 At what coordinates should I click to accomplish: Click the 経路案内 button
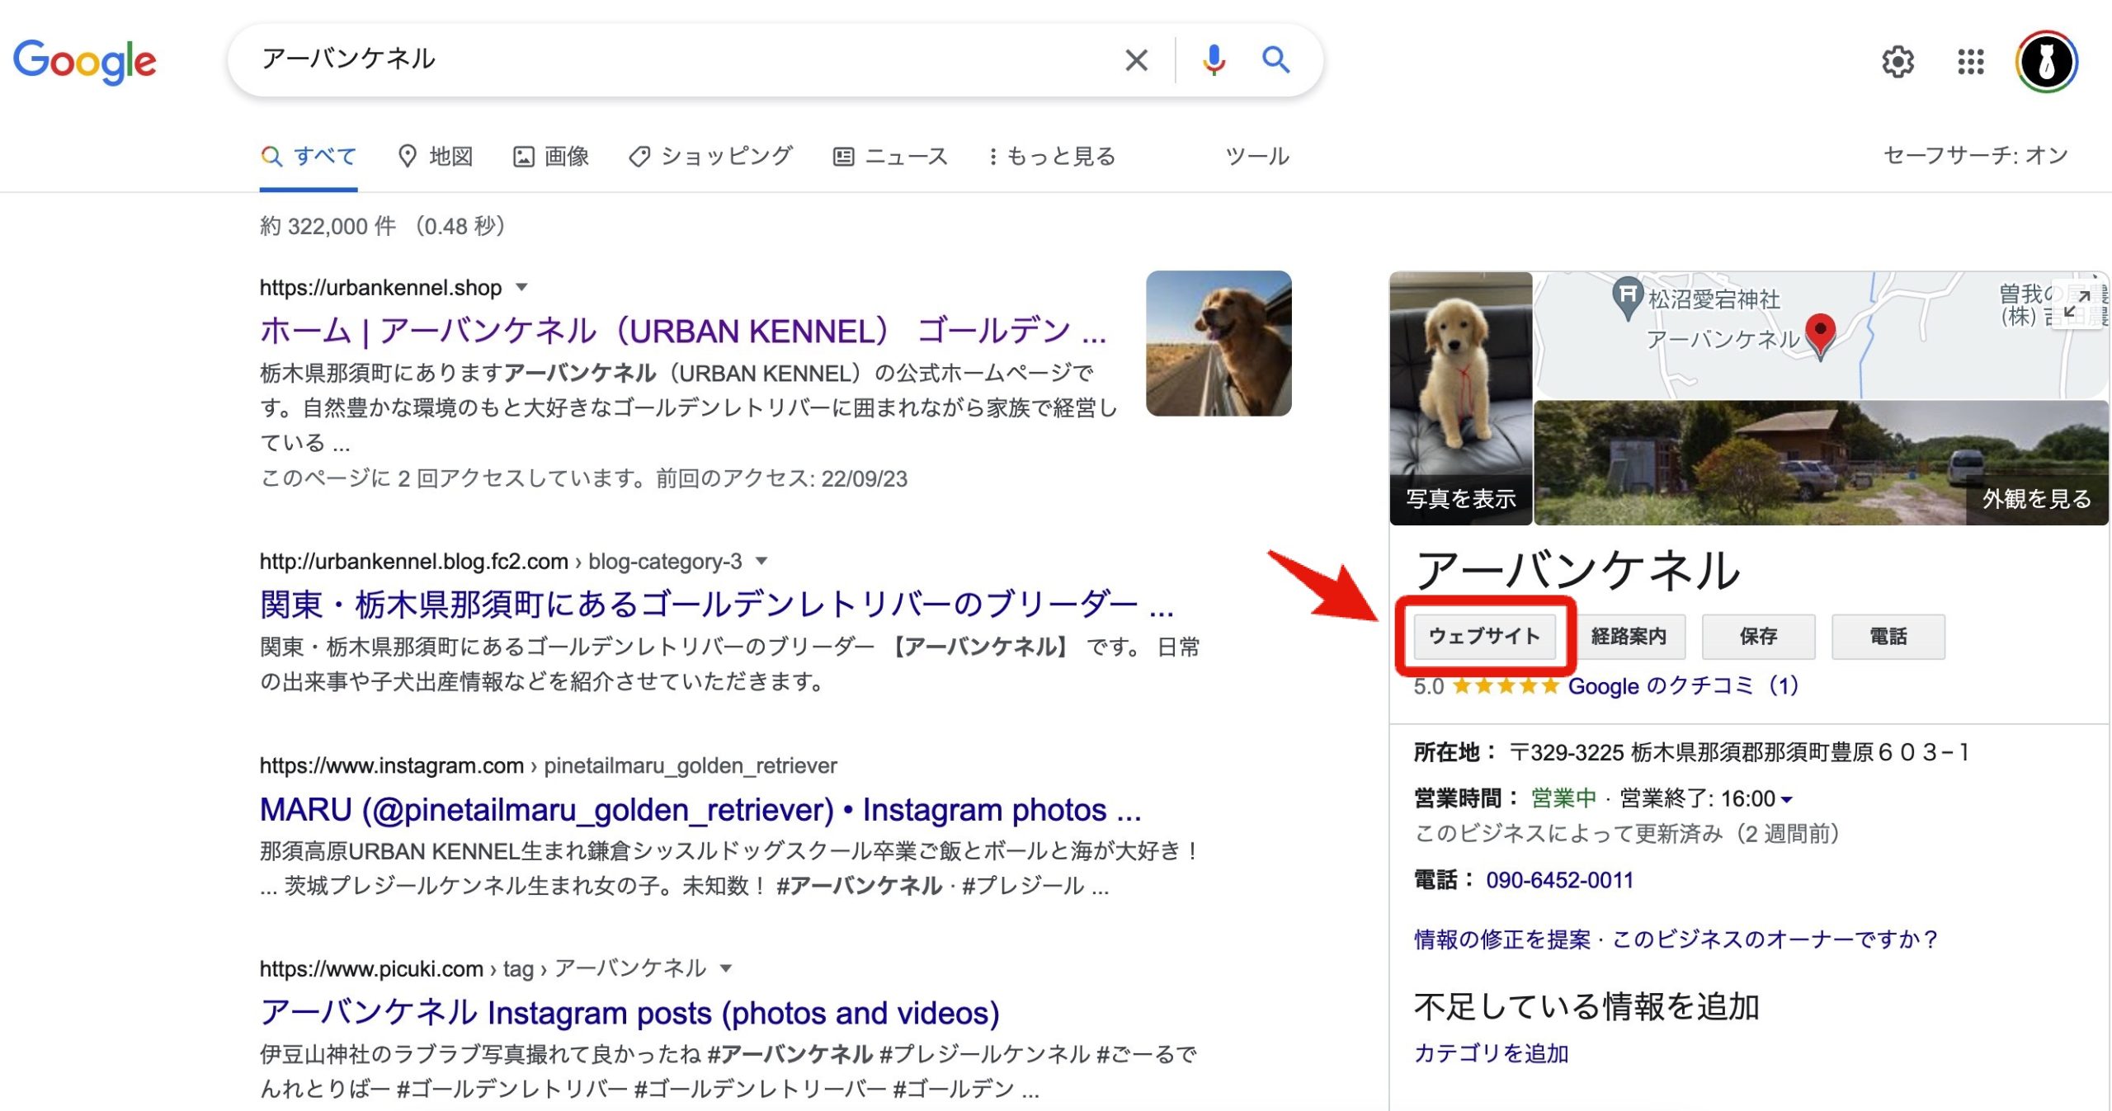click(1629, 636)
